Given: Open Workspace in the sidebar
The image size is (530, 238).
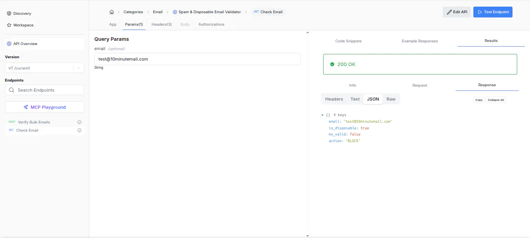Looking at the screenshot, I should click(x=23, y=25).
